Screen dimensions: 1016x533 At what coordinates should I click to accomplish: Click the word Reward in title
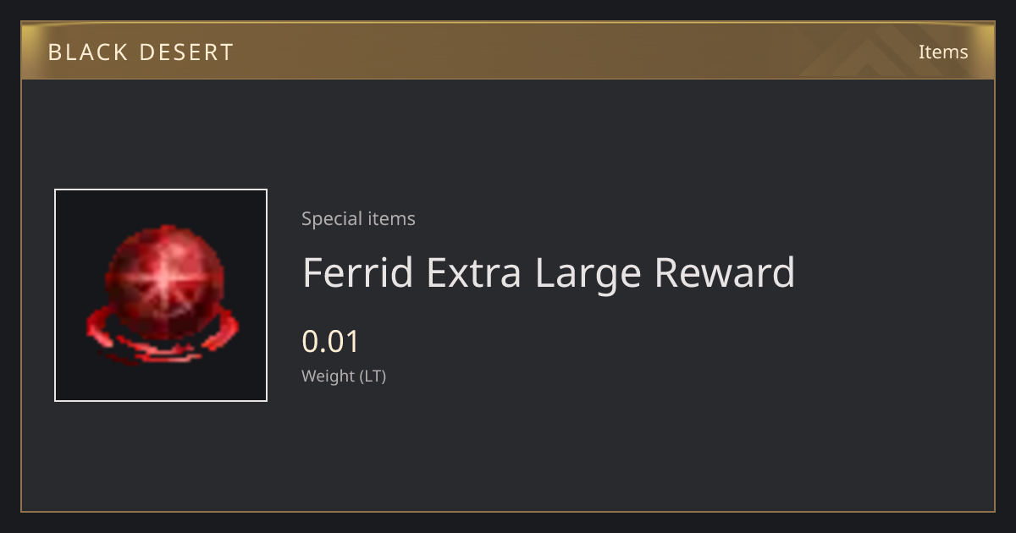(x=726, y=272)
